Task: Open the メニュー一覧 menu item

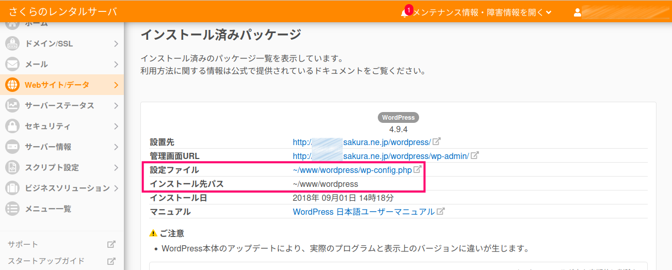Action: 62,209
